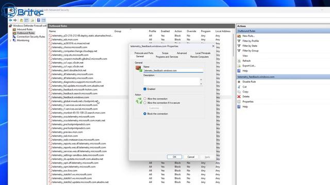Select Monitoring in the tree
The image size is (330, 185).
(23, 41)
